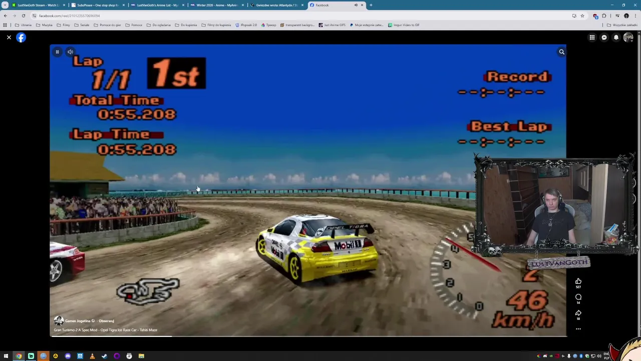Open Discord from the taskbar

(68, 356)
